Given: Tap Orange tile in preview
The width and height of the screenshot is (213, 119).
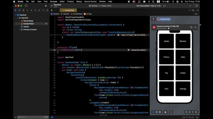Looking at the screenshot, I should 183,89.
